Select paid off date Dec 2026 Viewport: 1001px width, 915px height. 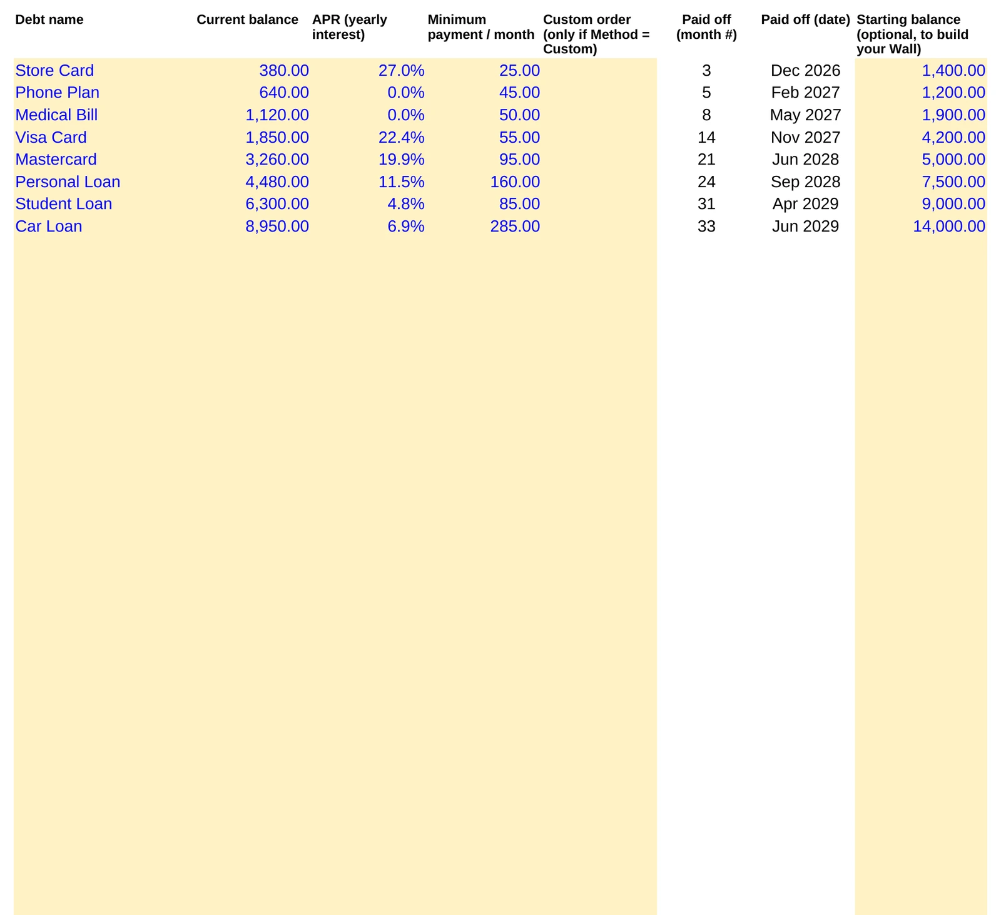(x=805, y=71)
